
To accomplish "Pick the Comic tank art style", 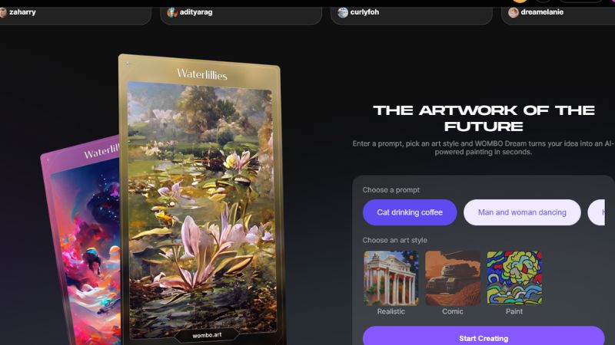I will tap(453, 278).
